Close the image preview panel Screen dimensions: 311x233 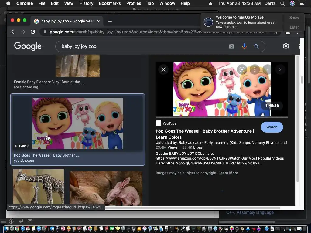(163, 69)
